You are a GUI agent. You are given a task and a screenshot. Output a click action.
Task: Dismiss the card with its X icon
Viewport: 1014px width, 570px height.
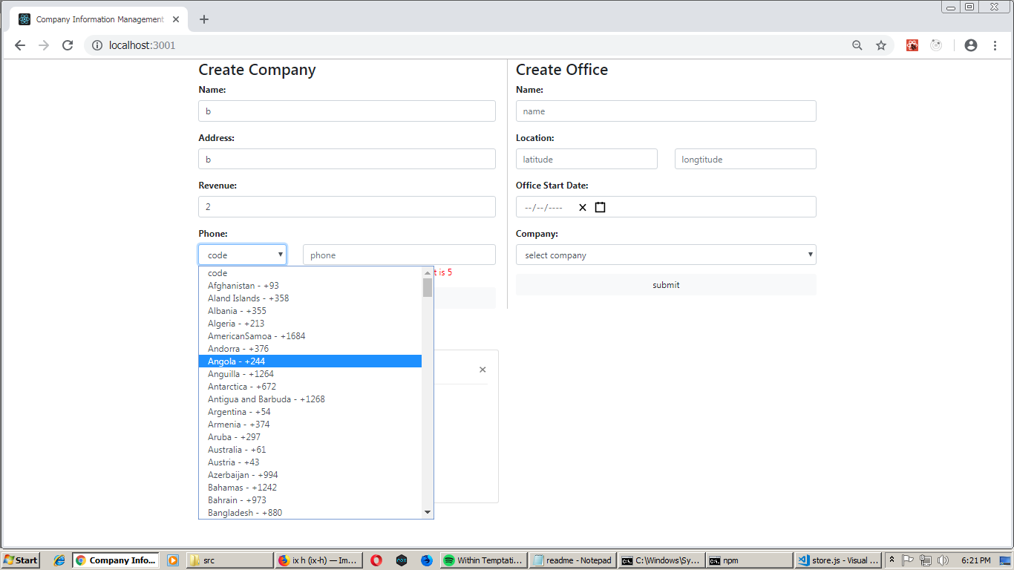pos(483,370)
